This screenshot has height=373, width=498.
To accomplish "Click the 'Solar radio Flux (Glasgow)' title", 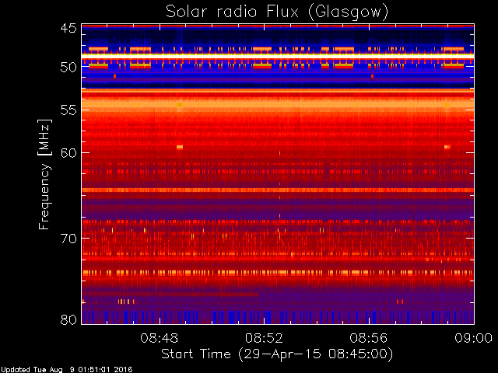I will [x=276, y=11].
